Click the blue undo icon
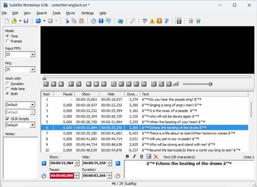The height and width of the screenshot is (187, 257). 38,21
